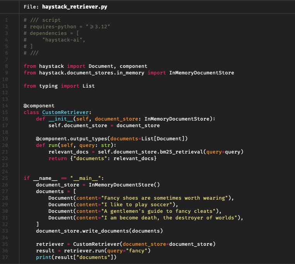Click 'CustomRetriever(' constructor call on line 35
Screen dimensions: 295x264
(98, 244)
